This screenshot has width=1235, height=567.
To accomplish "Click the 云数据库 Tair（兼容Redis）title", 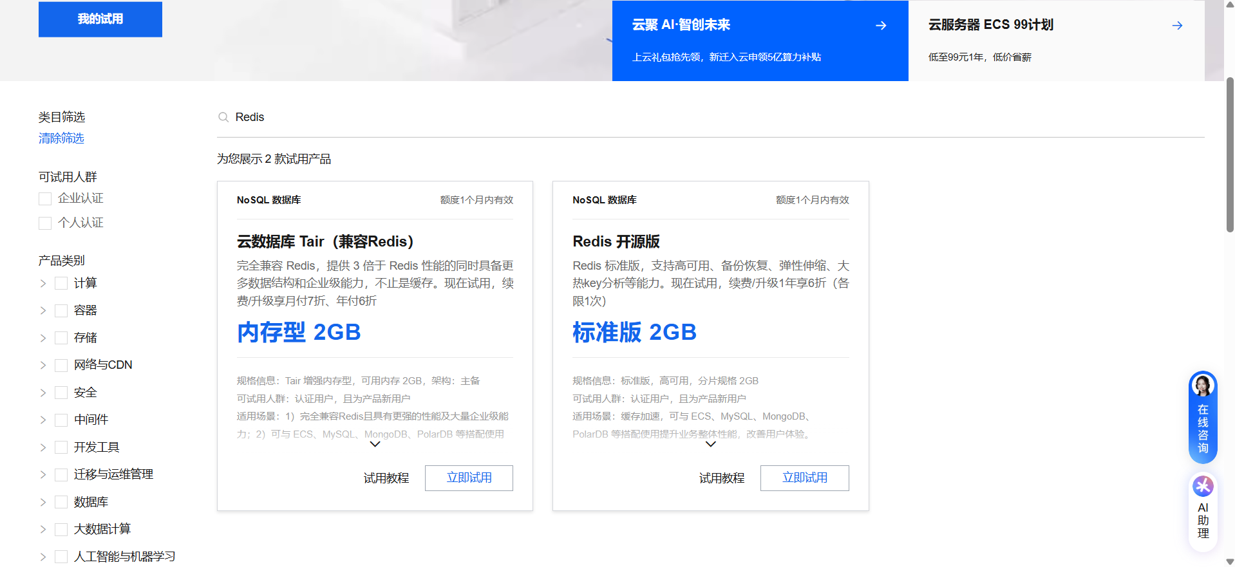I will (x=325, y=241).
